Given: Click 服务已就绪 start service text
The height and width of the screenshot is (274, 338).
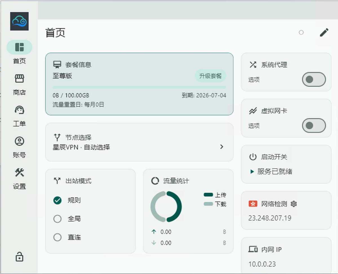Looking at the screenshot, I should (x=275, y=172).
